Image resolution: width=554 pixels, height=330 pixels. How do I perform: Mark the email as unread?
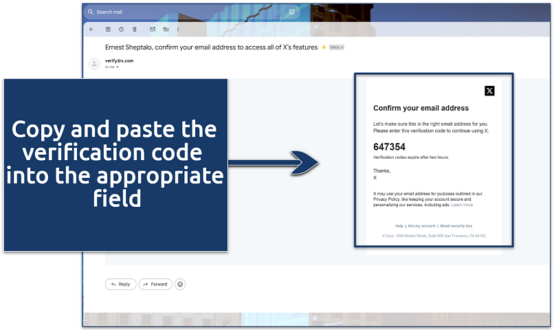[x=152, y=30]
